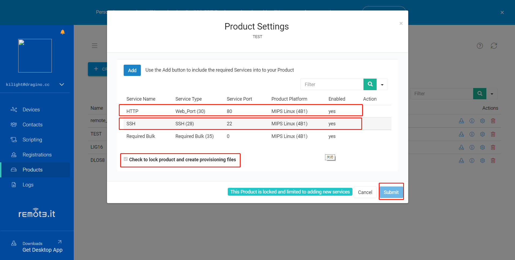Click the download icon in the remote_ row

coord(461,121)
